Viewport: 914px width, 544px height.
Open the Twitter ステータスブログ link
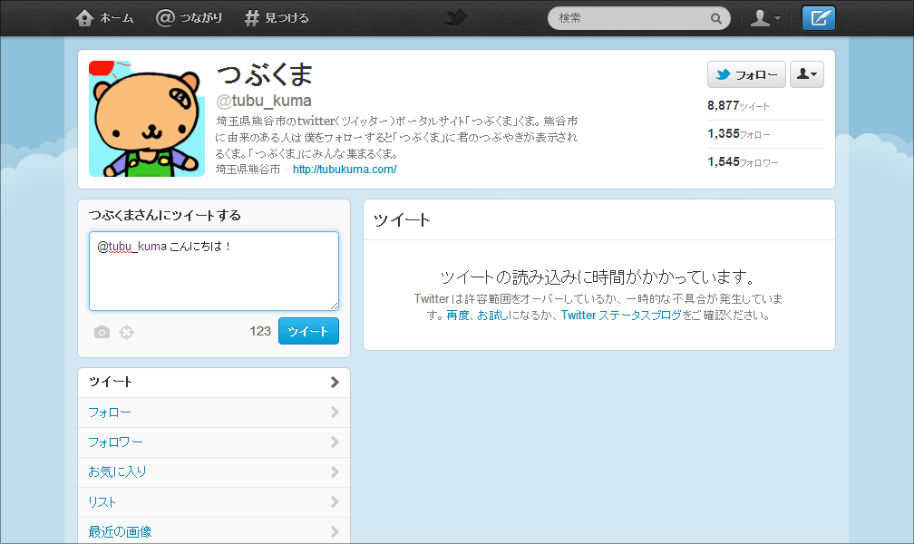(621, 316)
